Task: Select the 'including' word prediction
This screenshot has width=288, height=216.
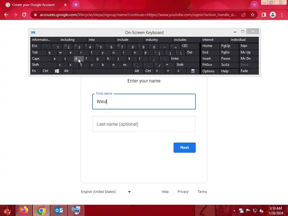Action: pos(73,40)
